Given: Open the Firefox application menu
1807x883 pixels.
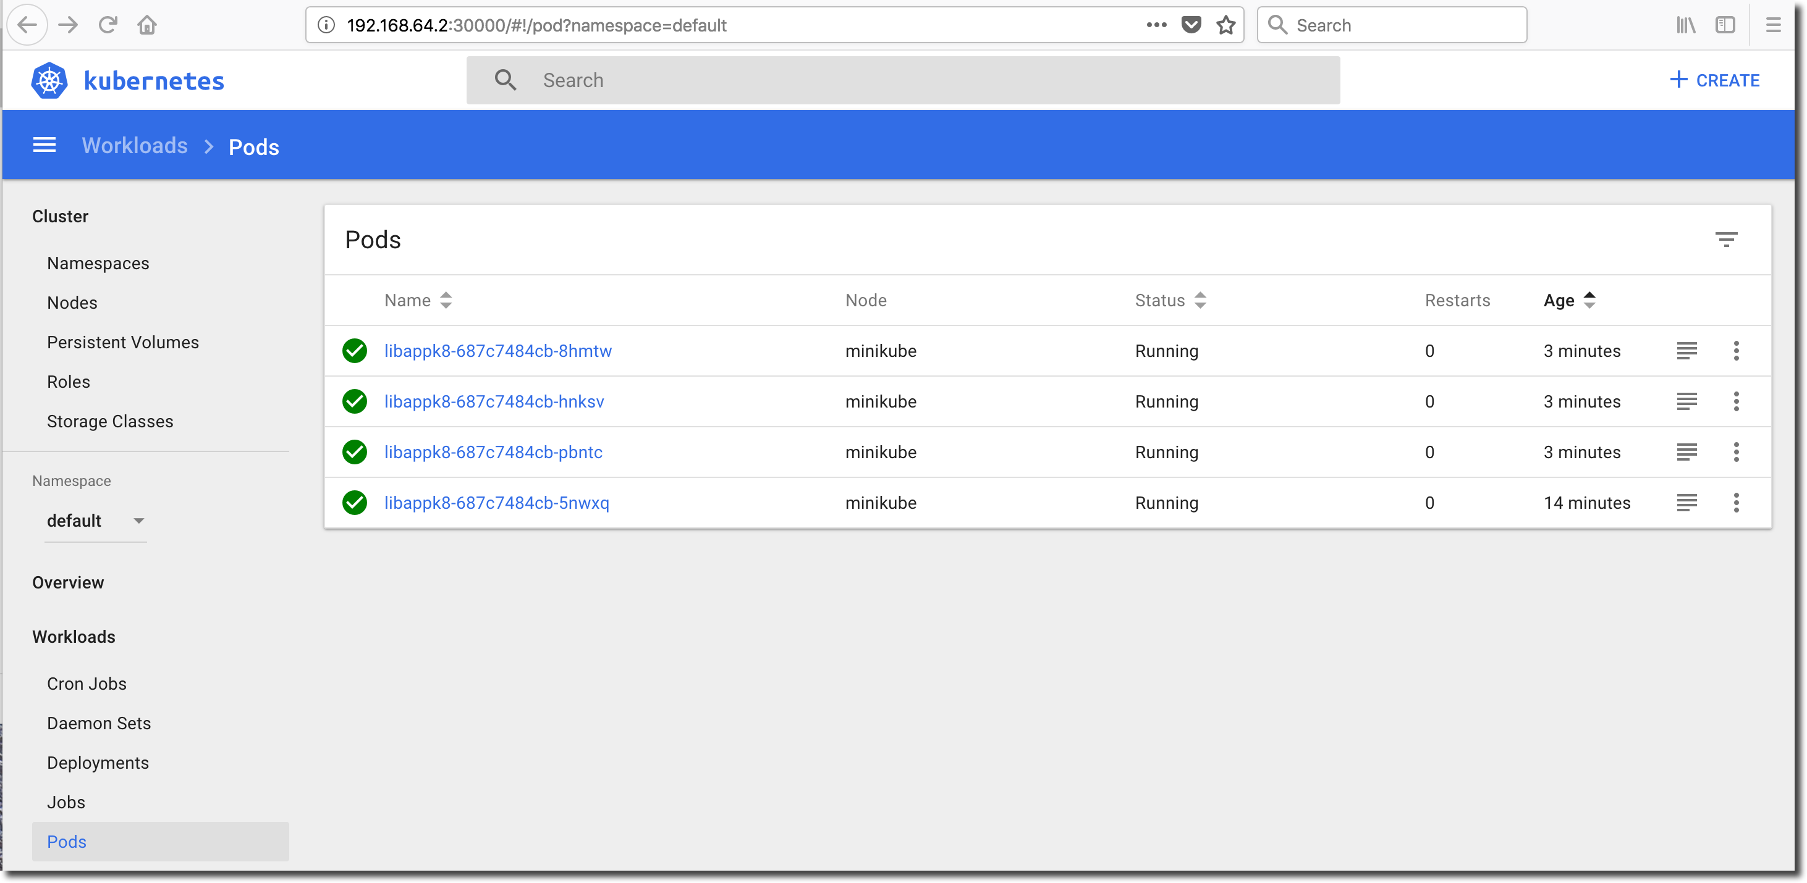Looking at the screenshot, I should point(1774,25).
